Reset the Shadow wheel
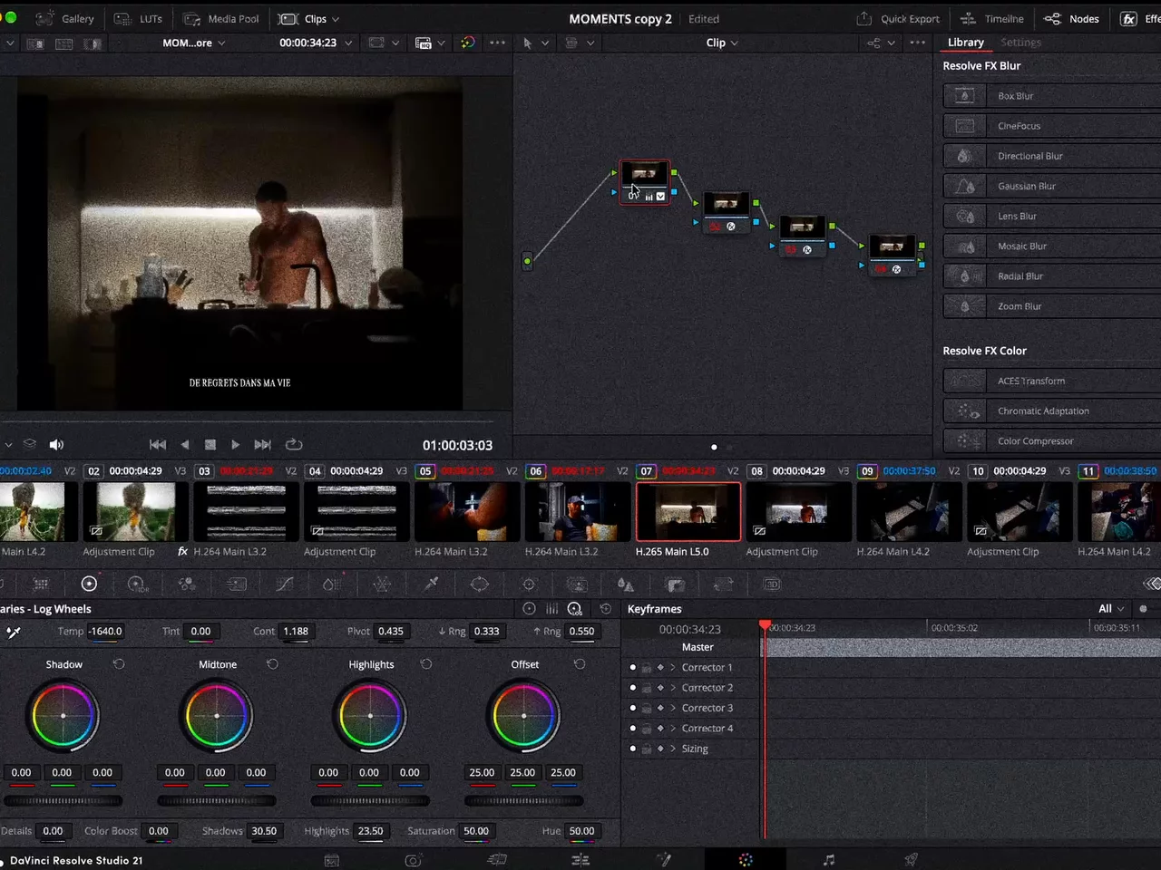Screen dimensions: 1161x870 click(x=119, y=664)
